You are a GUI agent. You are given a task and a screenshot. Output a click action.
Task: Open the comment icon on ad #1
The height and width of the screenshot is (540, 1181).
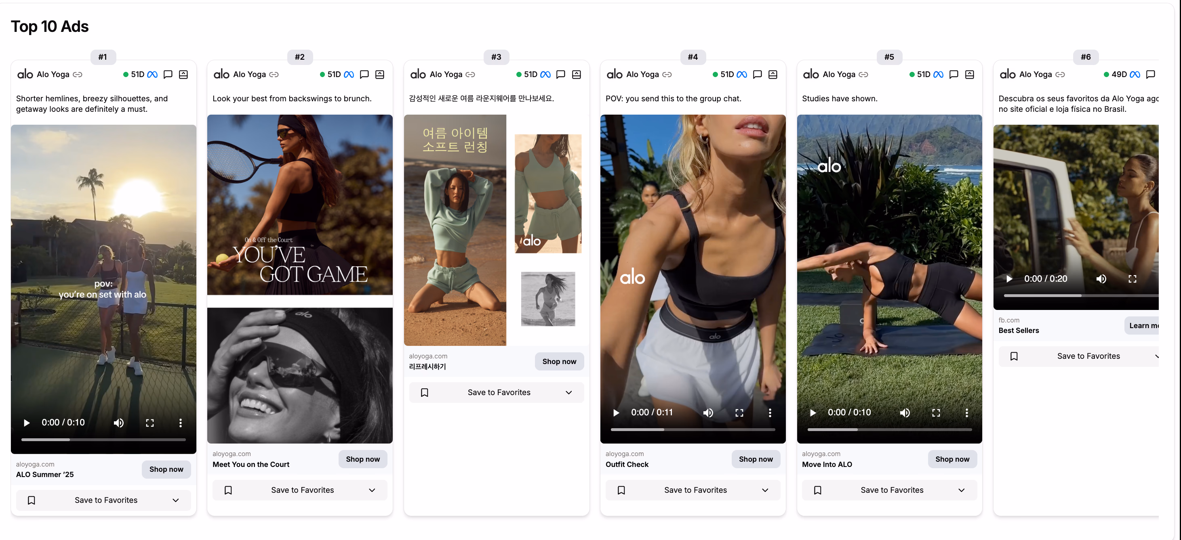pyautogui.click(x=168, y=74)
